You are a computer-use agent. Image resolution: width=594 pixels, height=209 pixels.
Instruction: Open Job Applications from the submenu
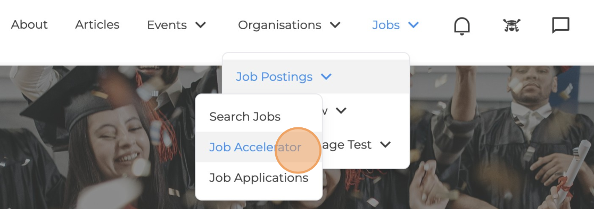(x=259, y=177)
